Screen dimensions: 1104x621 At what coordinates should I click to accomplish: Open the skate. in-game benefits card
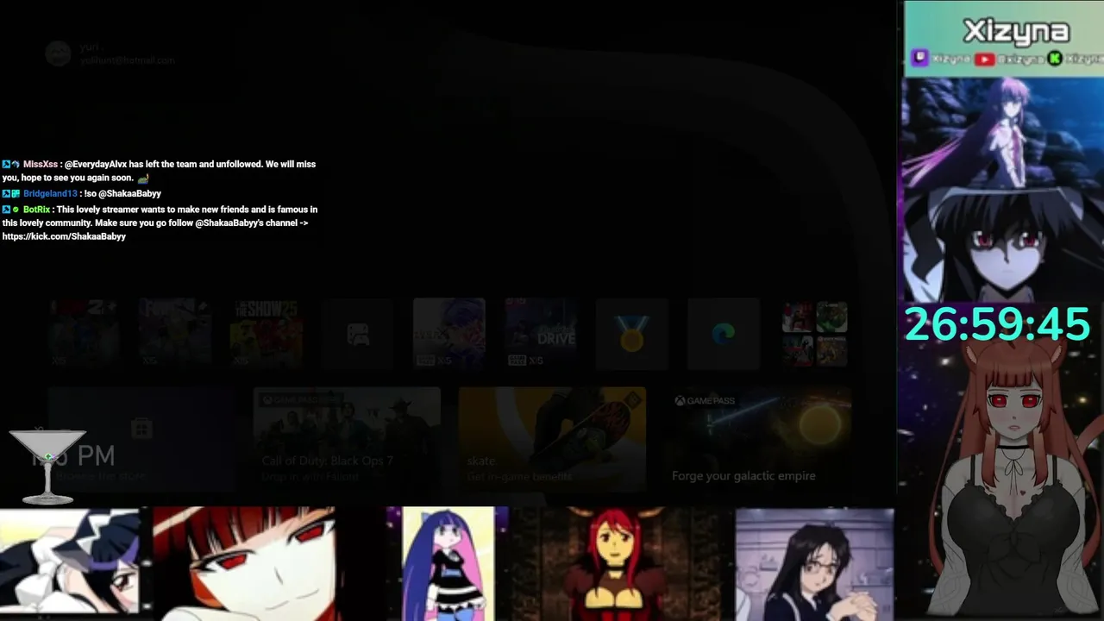[x=552, y=439]
